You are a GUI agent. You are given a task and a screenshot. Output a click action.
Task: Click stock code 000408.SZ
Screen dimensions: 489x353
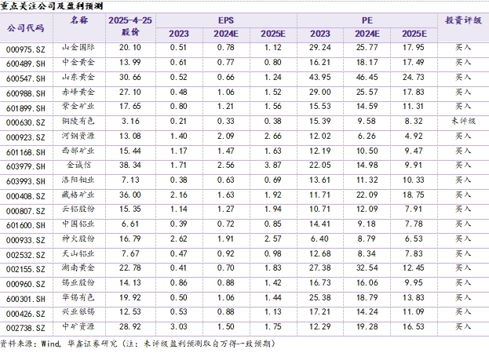(x=26, y=196)
